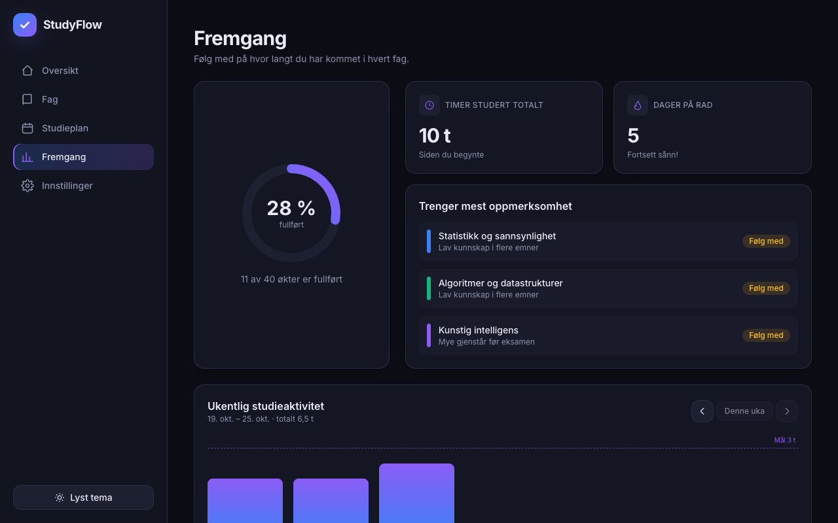The height and width of the screenshot is (523, 838).
Task: Click the tallest bar in weekly activity chart
Action: pos(416,493)
